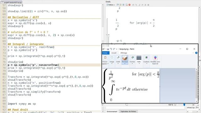Switch to the Affichage ribbon tab

point(123,53)
